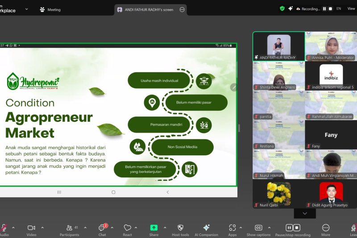
Task: Click the irrigation icon beside Belum memikirkan pasar
Action: tap(189, 169)
